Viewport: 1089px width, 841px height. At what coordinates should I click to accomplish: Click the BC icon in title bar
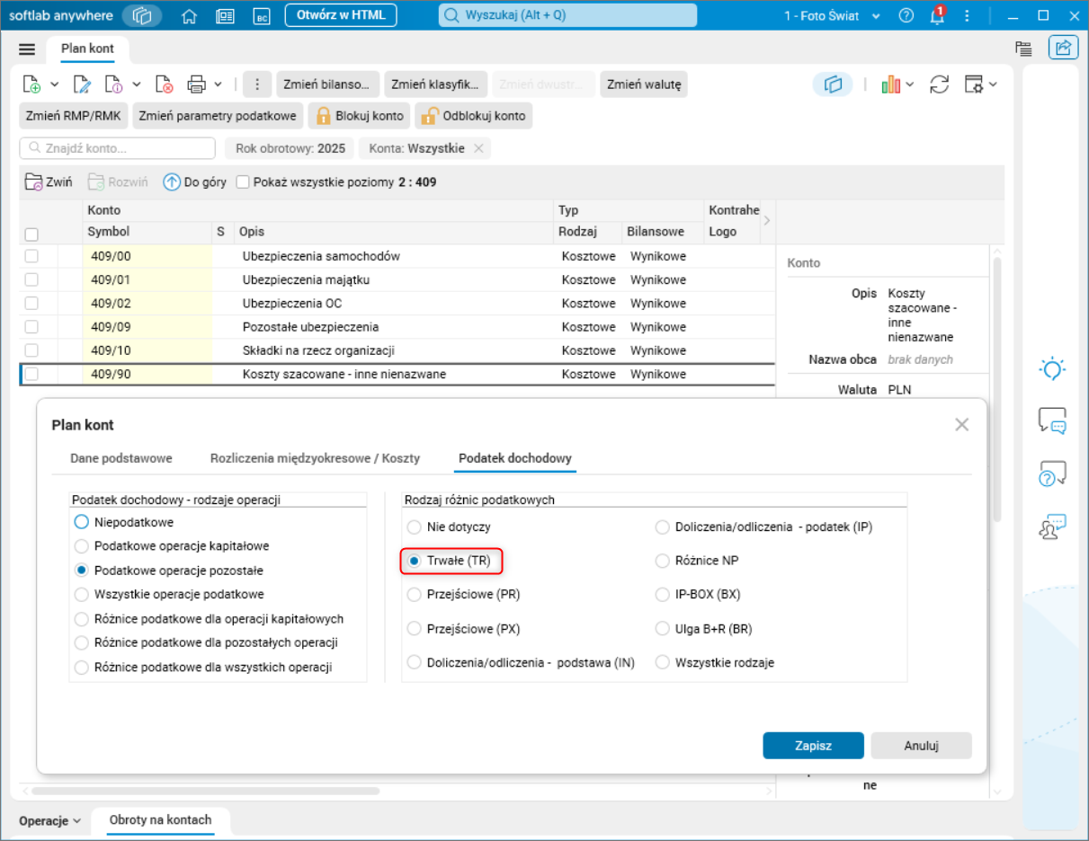pos(262,15)
